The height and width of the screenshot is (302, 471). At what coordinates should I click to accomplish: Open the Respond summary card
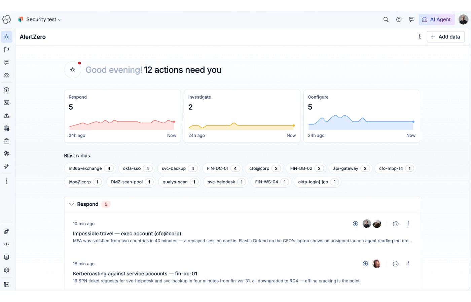coord(122,116)
